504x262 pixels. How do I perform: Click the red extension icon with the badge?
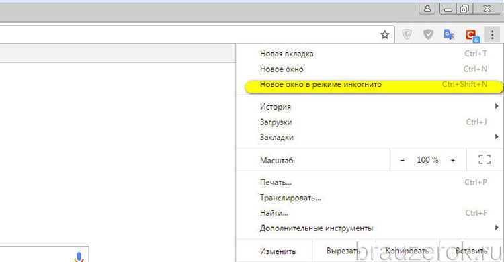[x=472, y=35]
